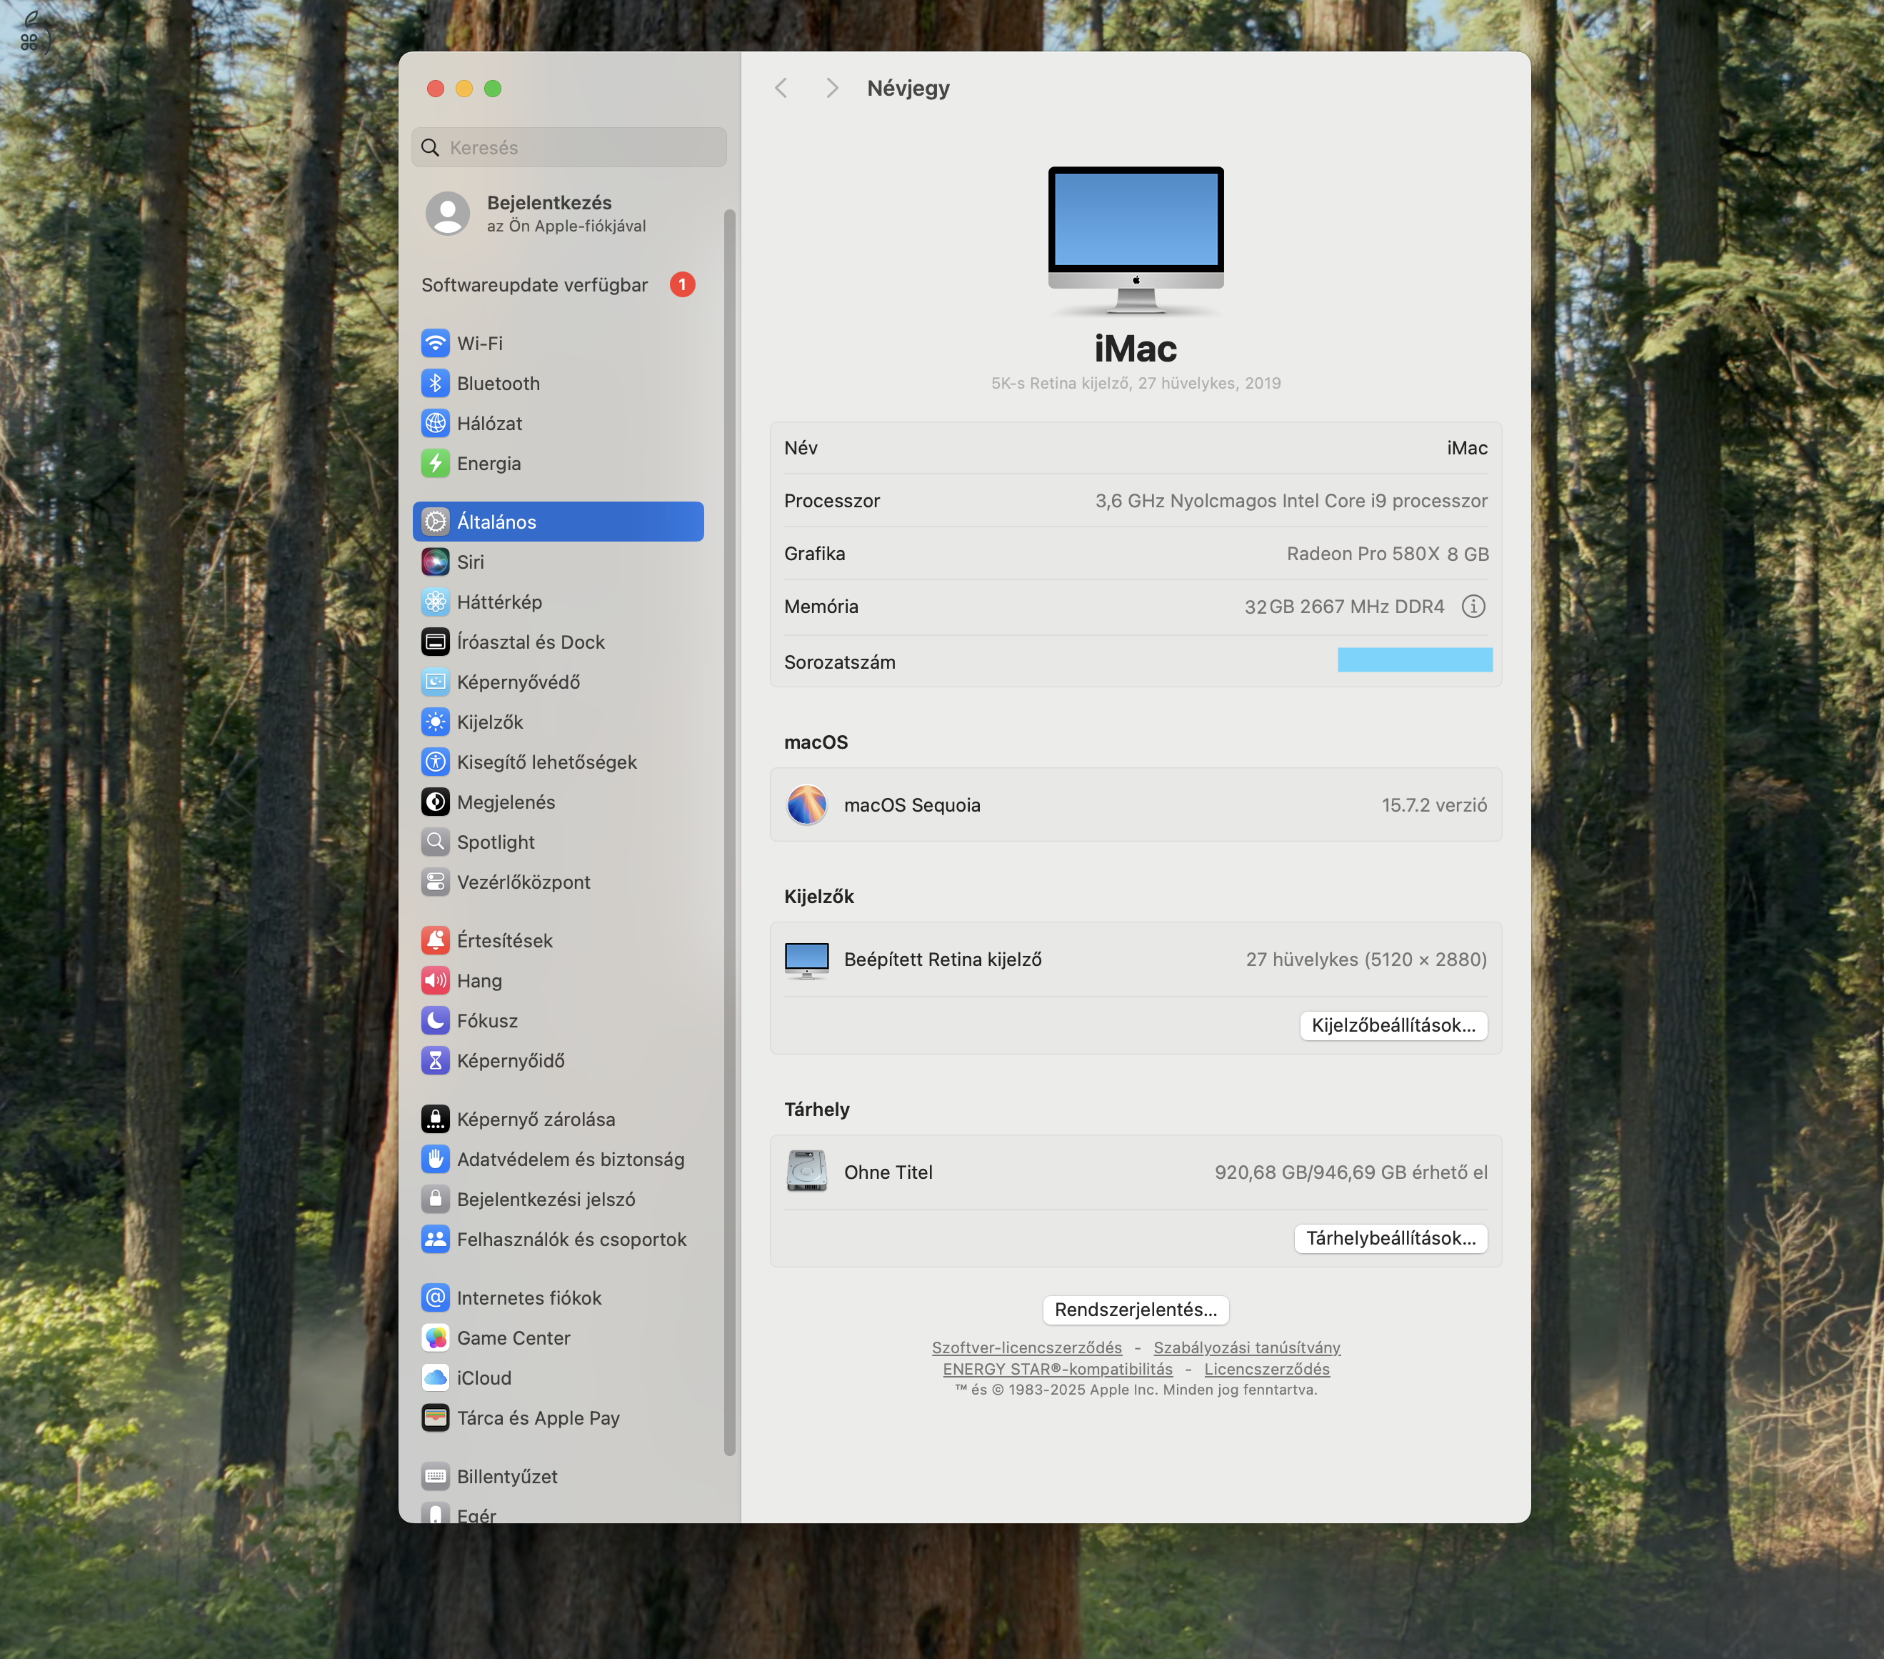Open Spotlight settings
This screenshot has height=1659, width=1884.
tap(496, 841)
